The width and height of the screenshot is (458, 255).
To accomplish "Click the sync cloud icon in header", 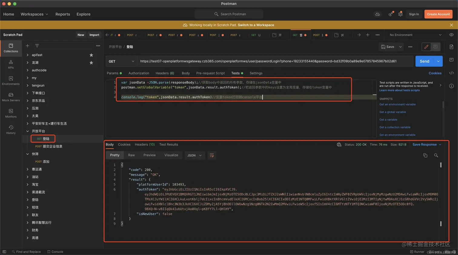I will coord(377,14).
